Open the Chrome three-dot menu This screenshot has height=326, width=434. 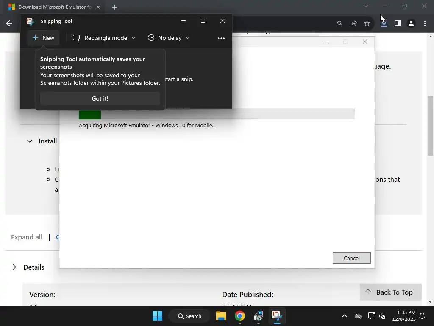pyautogui.click(x=425, y=24)
